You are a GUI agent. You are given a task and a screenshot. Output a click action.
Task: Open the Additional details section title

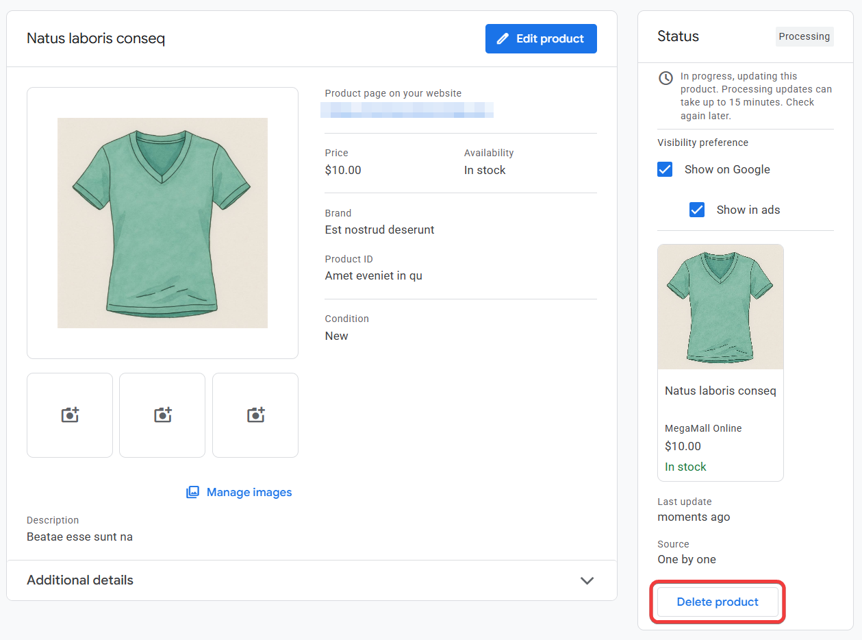80,580
